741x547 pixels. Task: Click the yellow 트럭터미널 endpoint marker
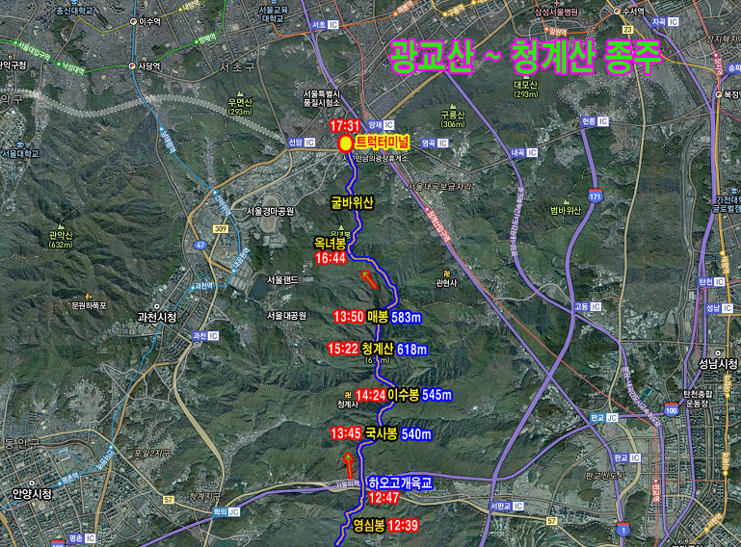[x=345, y=143]
